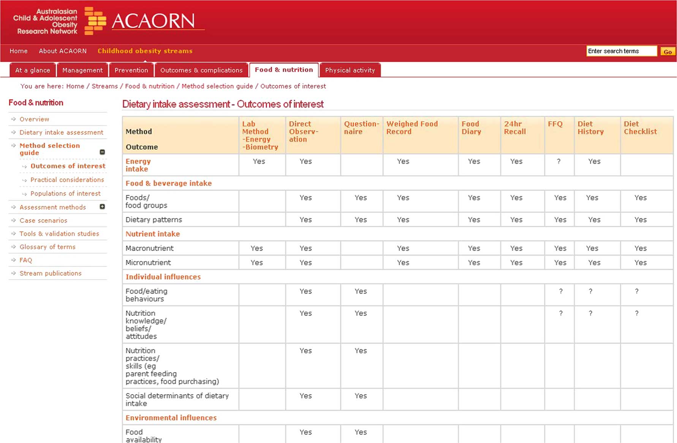Image resolution: width=677 pixels, height=443 pixels.
Task: Select the Food & nutrition tab
Action: pos(284,70)
